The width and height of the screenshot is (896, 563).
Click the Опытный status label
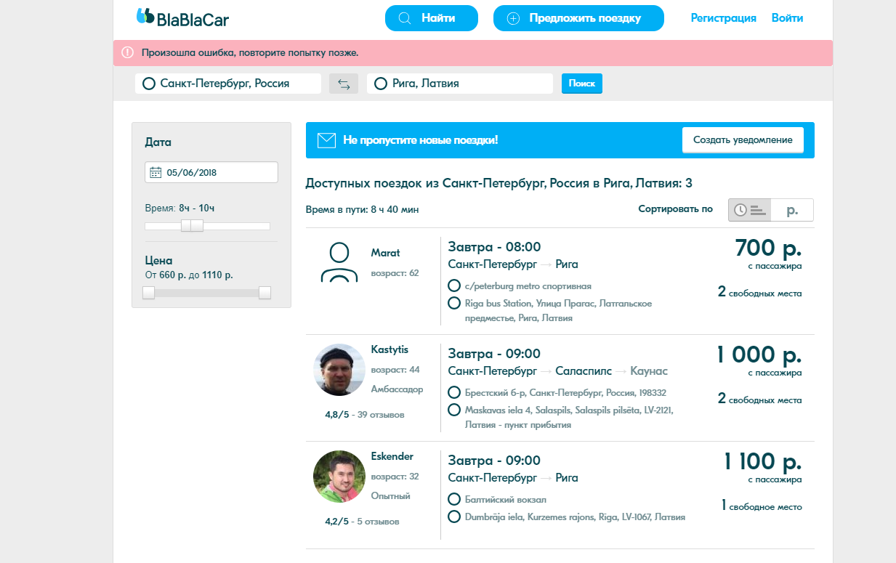click(390, 496)
